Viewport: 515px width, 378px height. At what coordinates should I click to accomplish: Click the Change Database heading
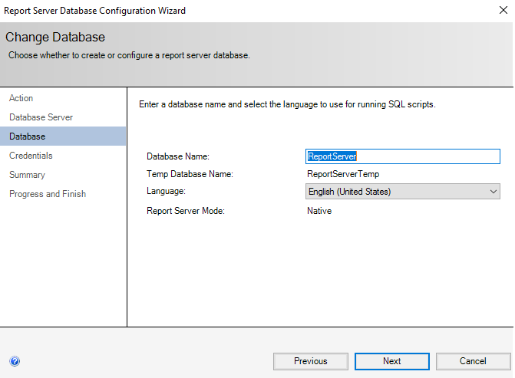[x=55, y=38]
